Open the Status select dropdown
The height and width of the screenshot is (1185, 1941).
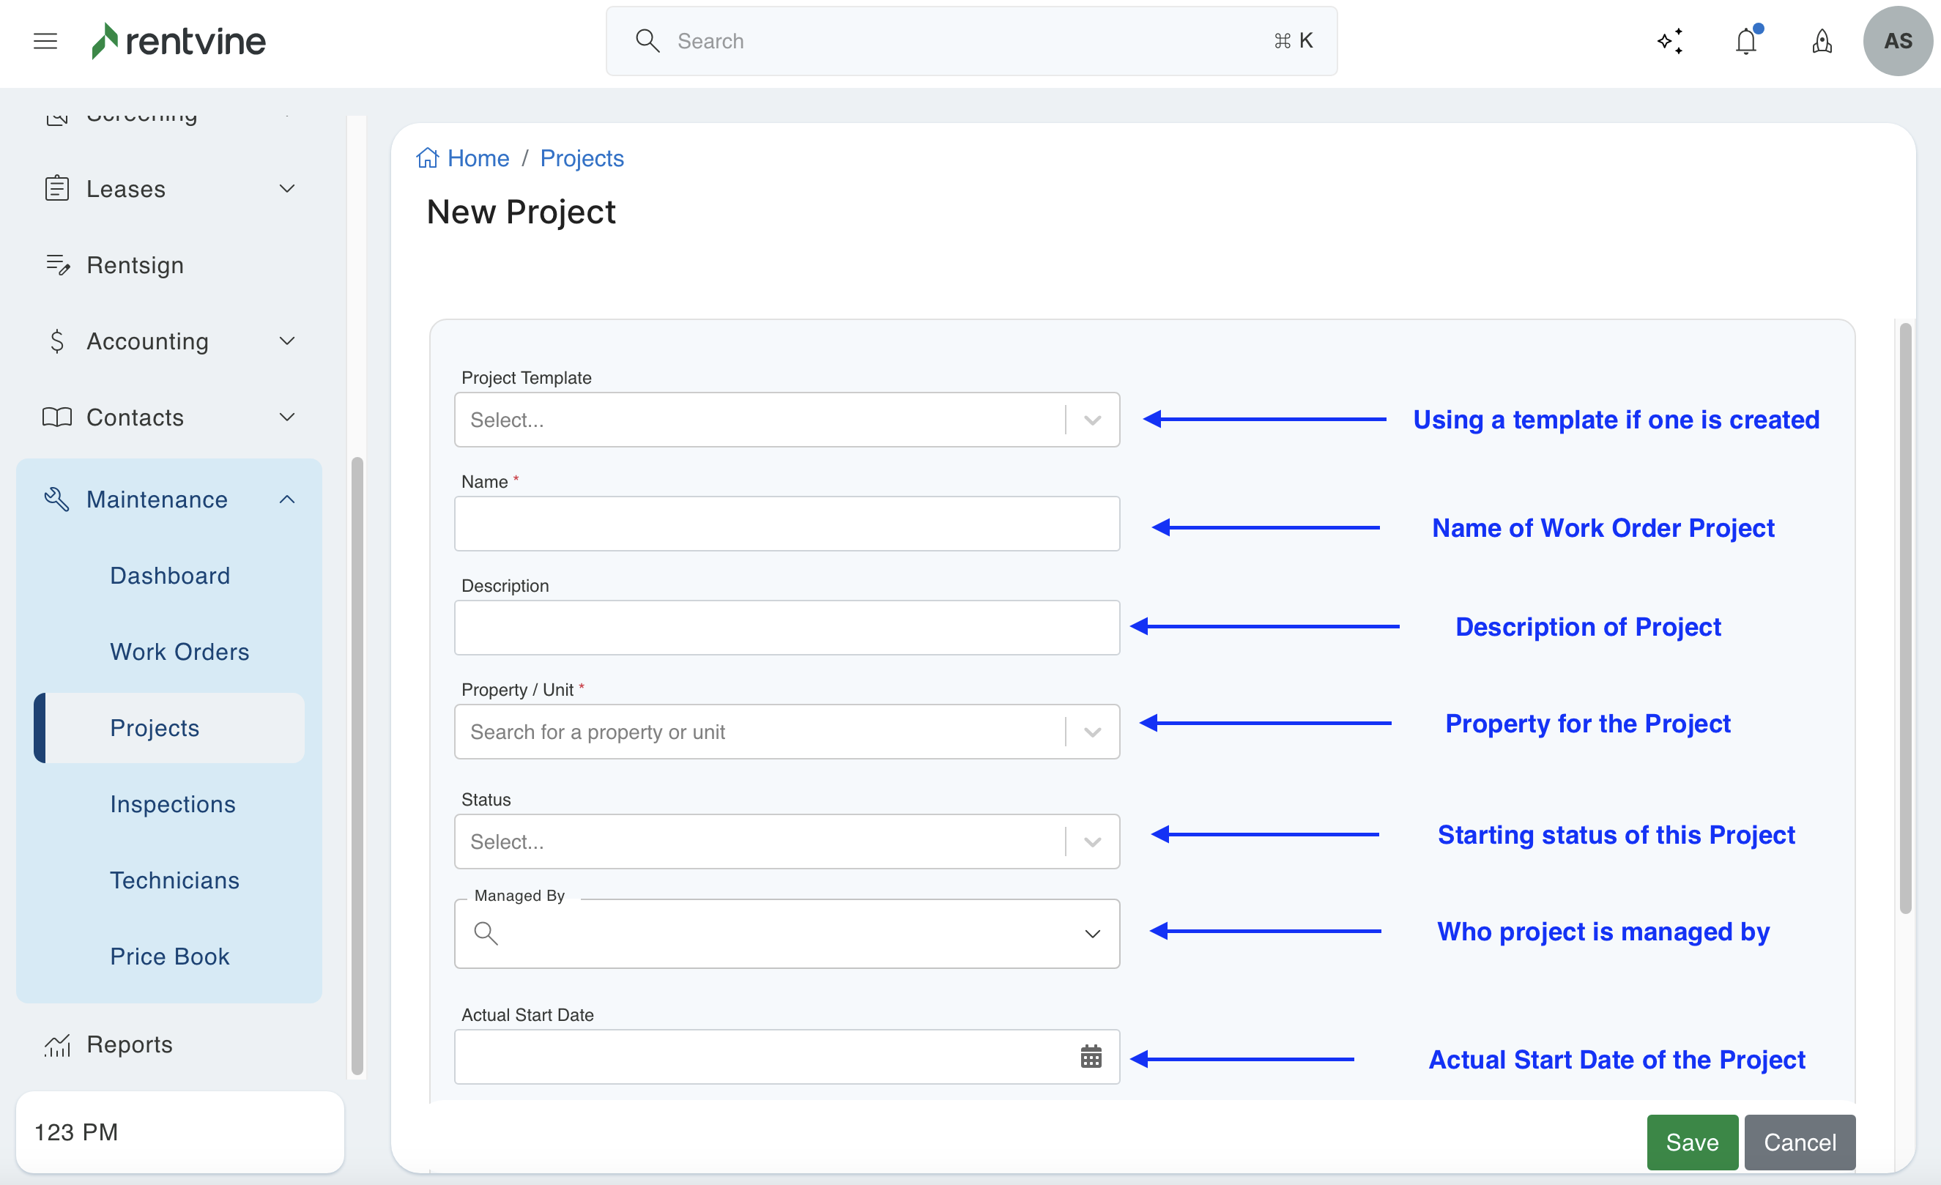tap(786, 842)
